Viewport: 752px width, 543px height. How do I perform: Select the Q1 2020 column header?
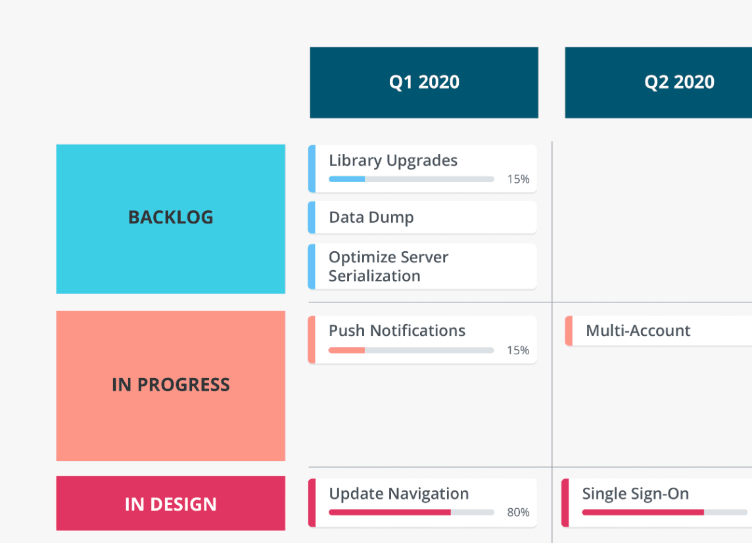point(424,83)
